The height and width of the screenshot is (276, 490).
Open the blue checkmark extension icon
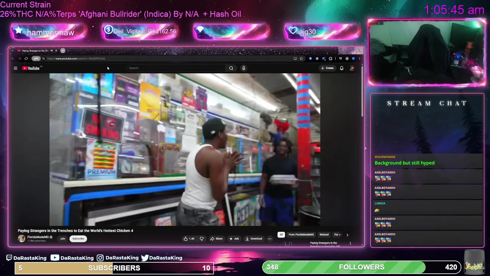tap(353, 59)
